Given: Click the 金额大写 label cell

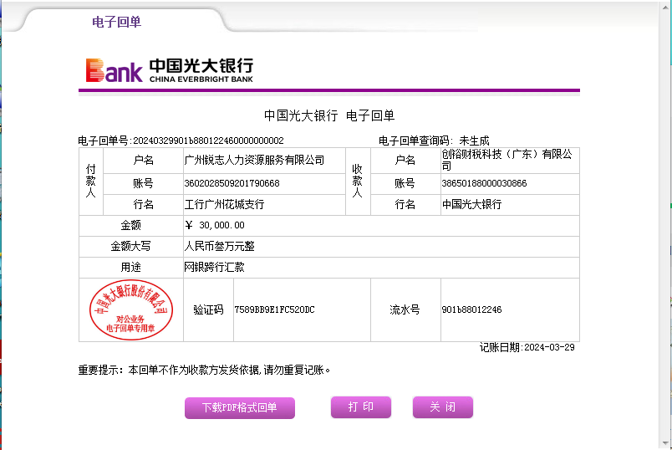Looking at the screenshot, I should pyautogui.click(x=130, y=246).
